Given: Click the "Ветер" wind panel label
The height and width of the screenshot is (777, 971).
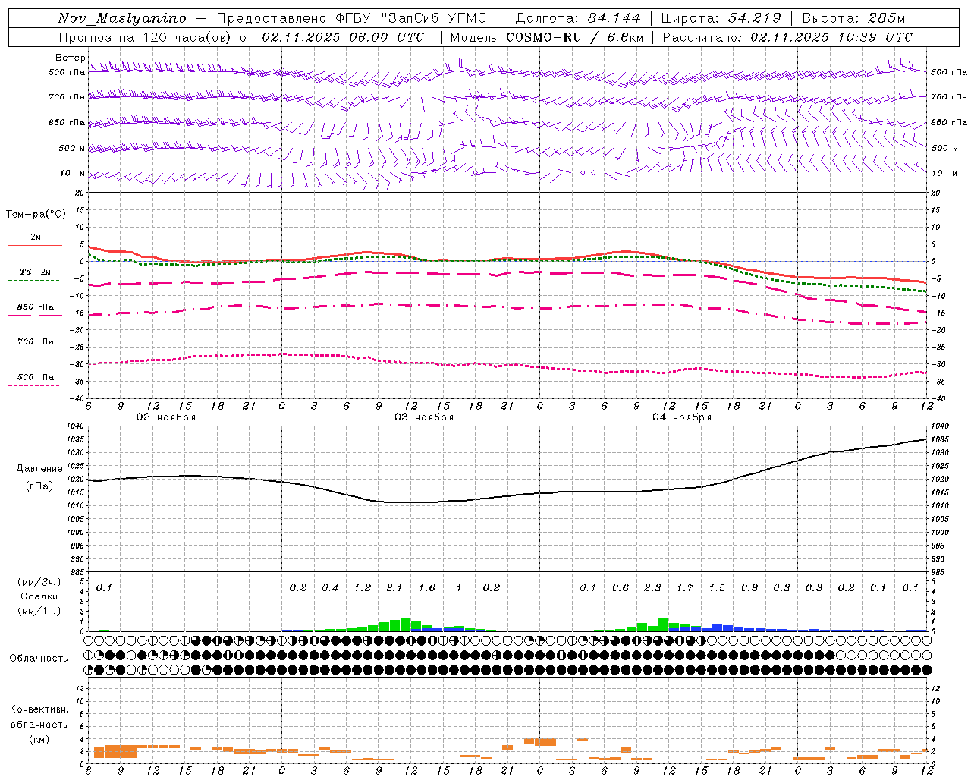Looking at the screenshot, I should 70,58.
